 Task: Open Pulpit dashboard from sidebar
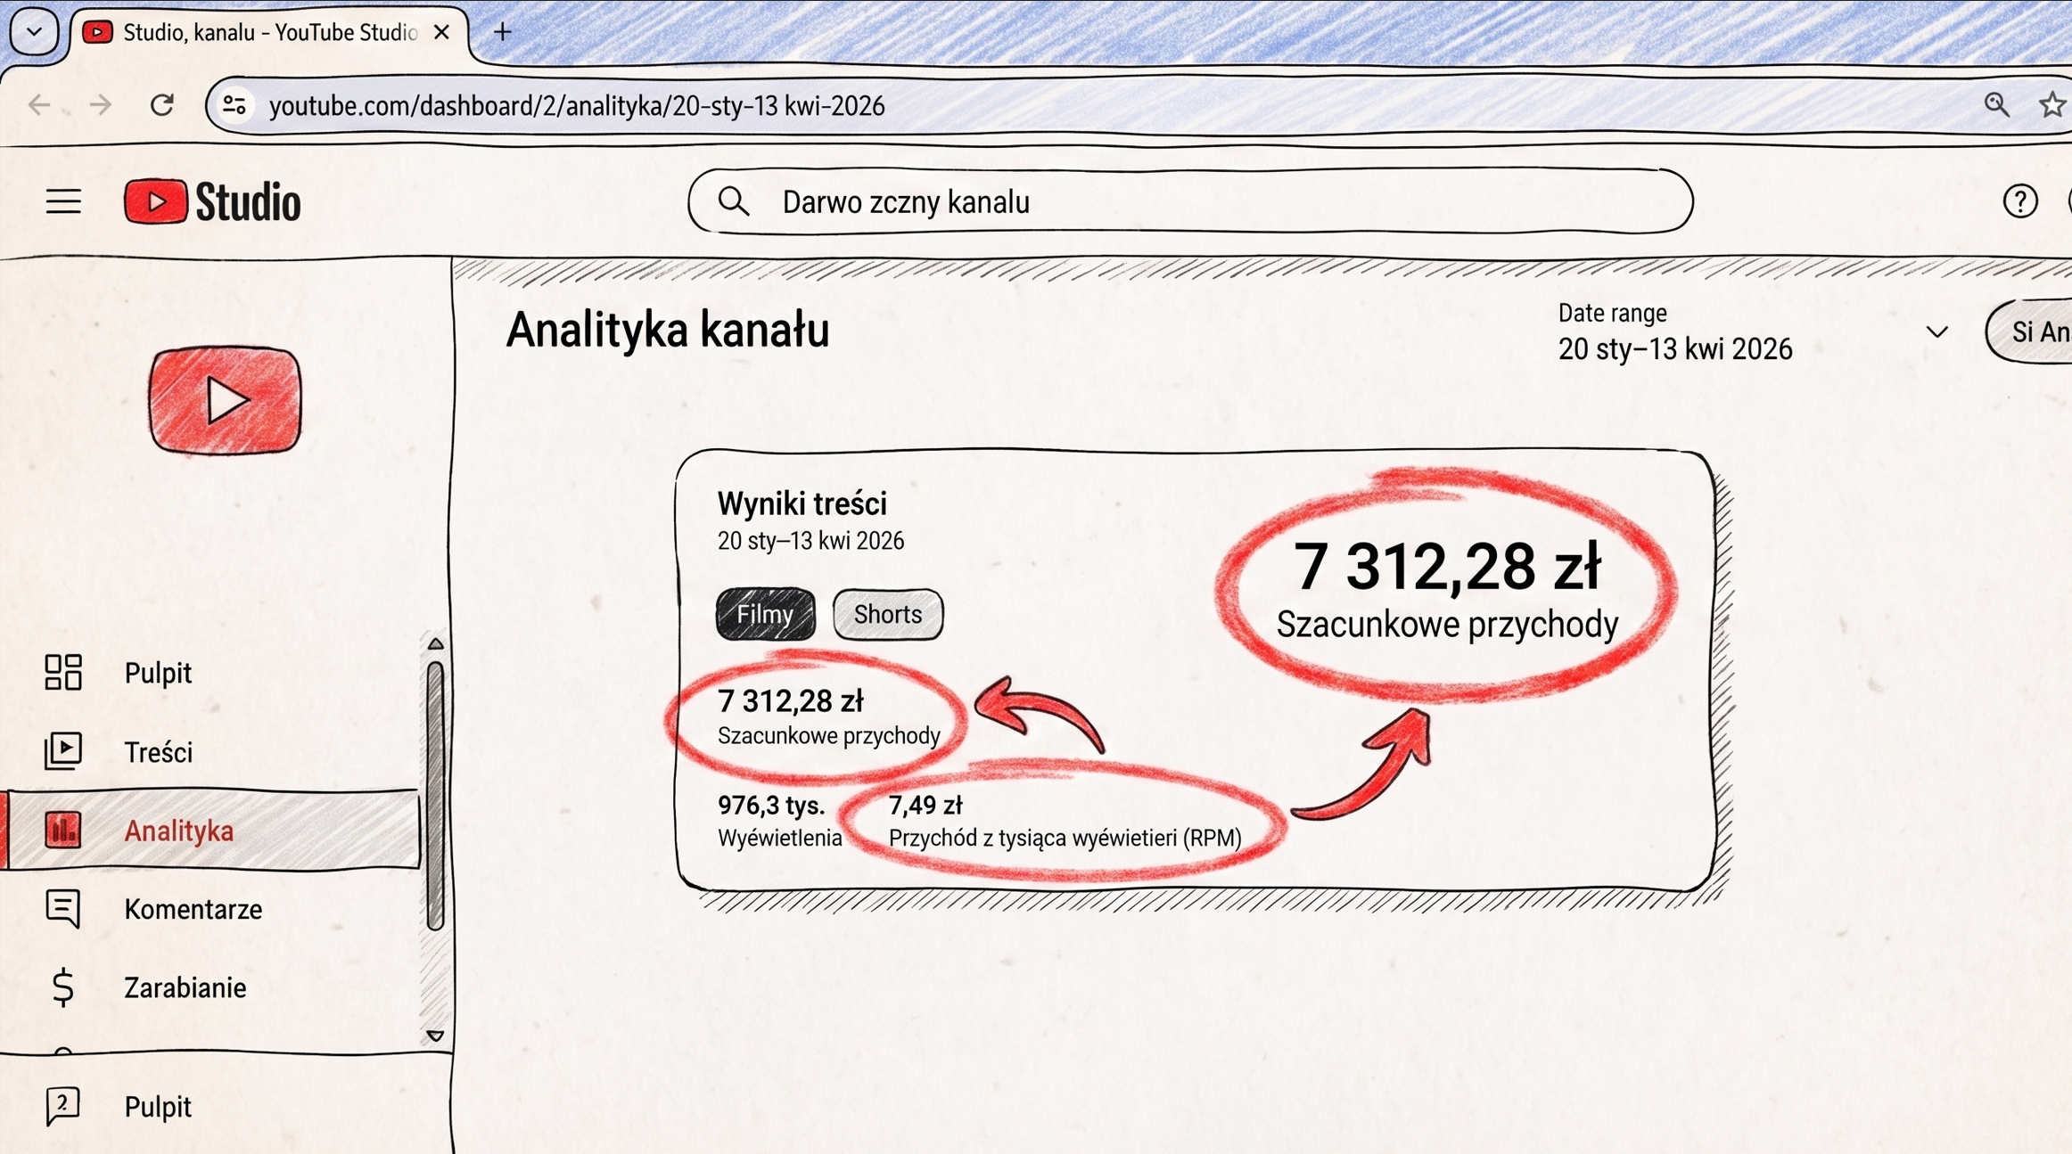(158, 673)
